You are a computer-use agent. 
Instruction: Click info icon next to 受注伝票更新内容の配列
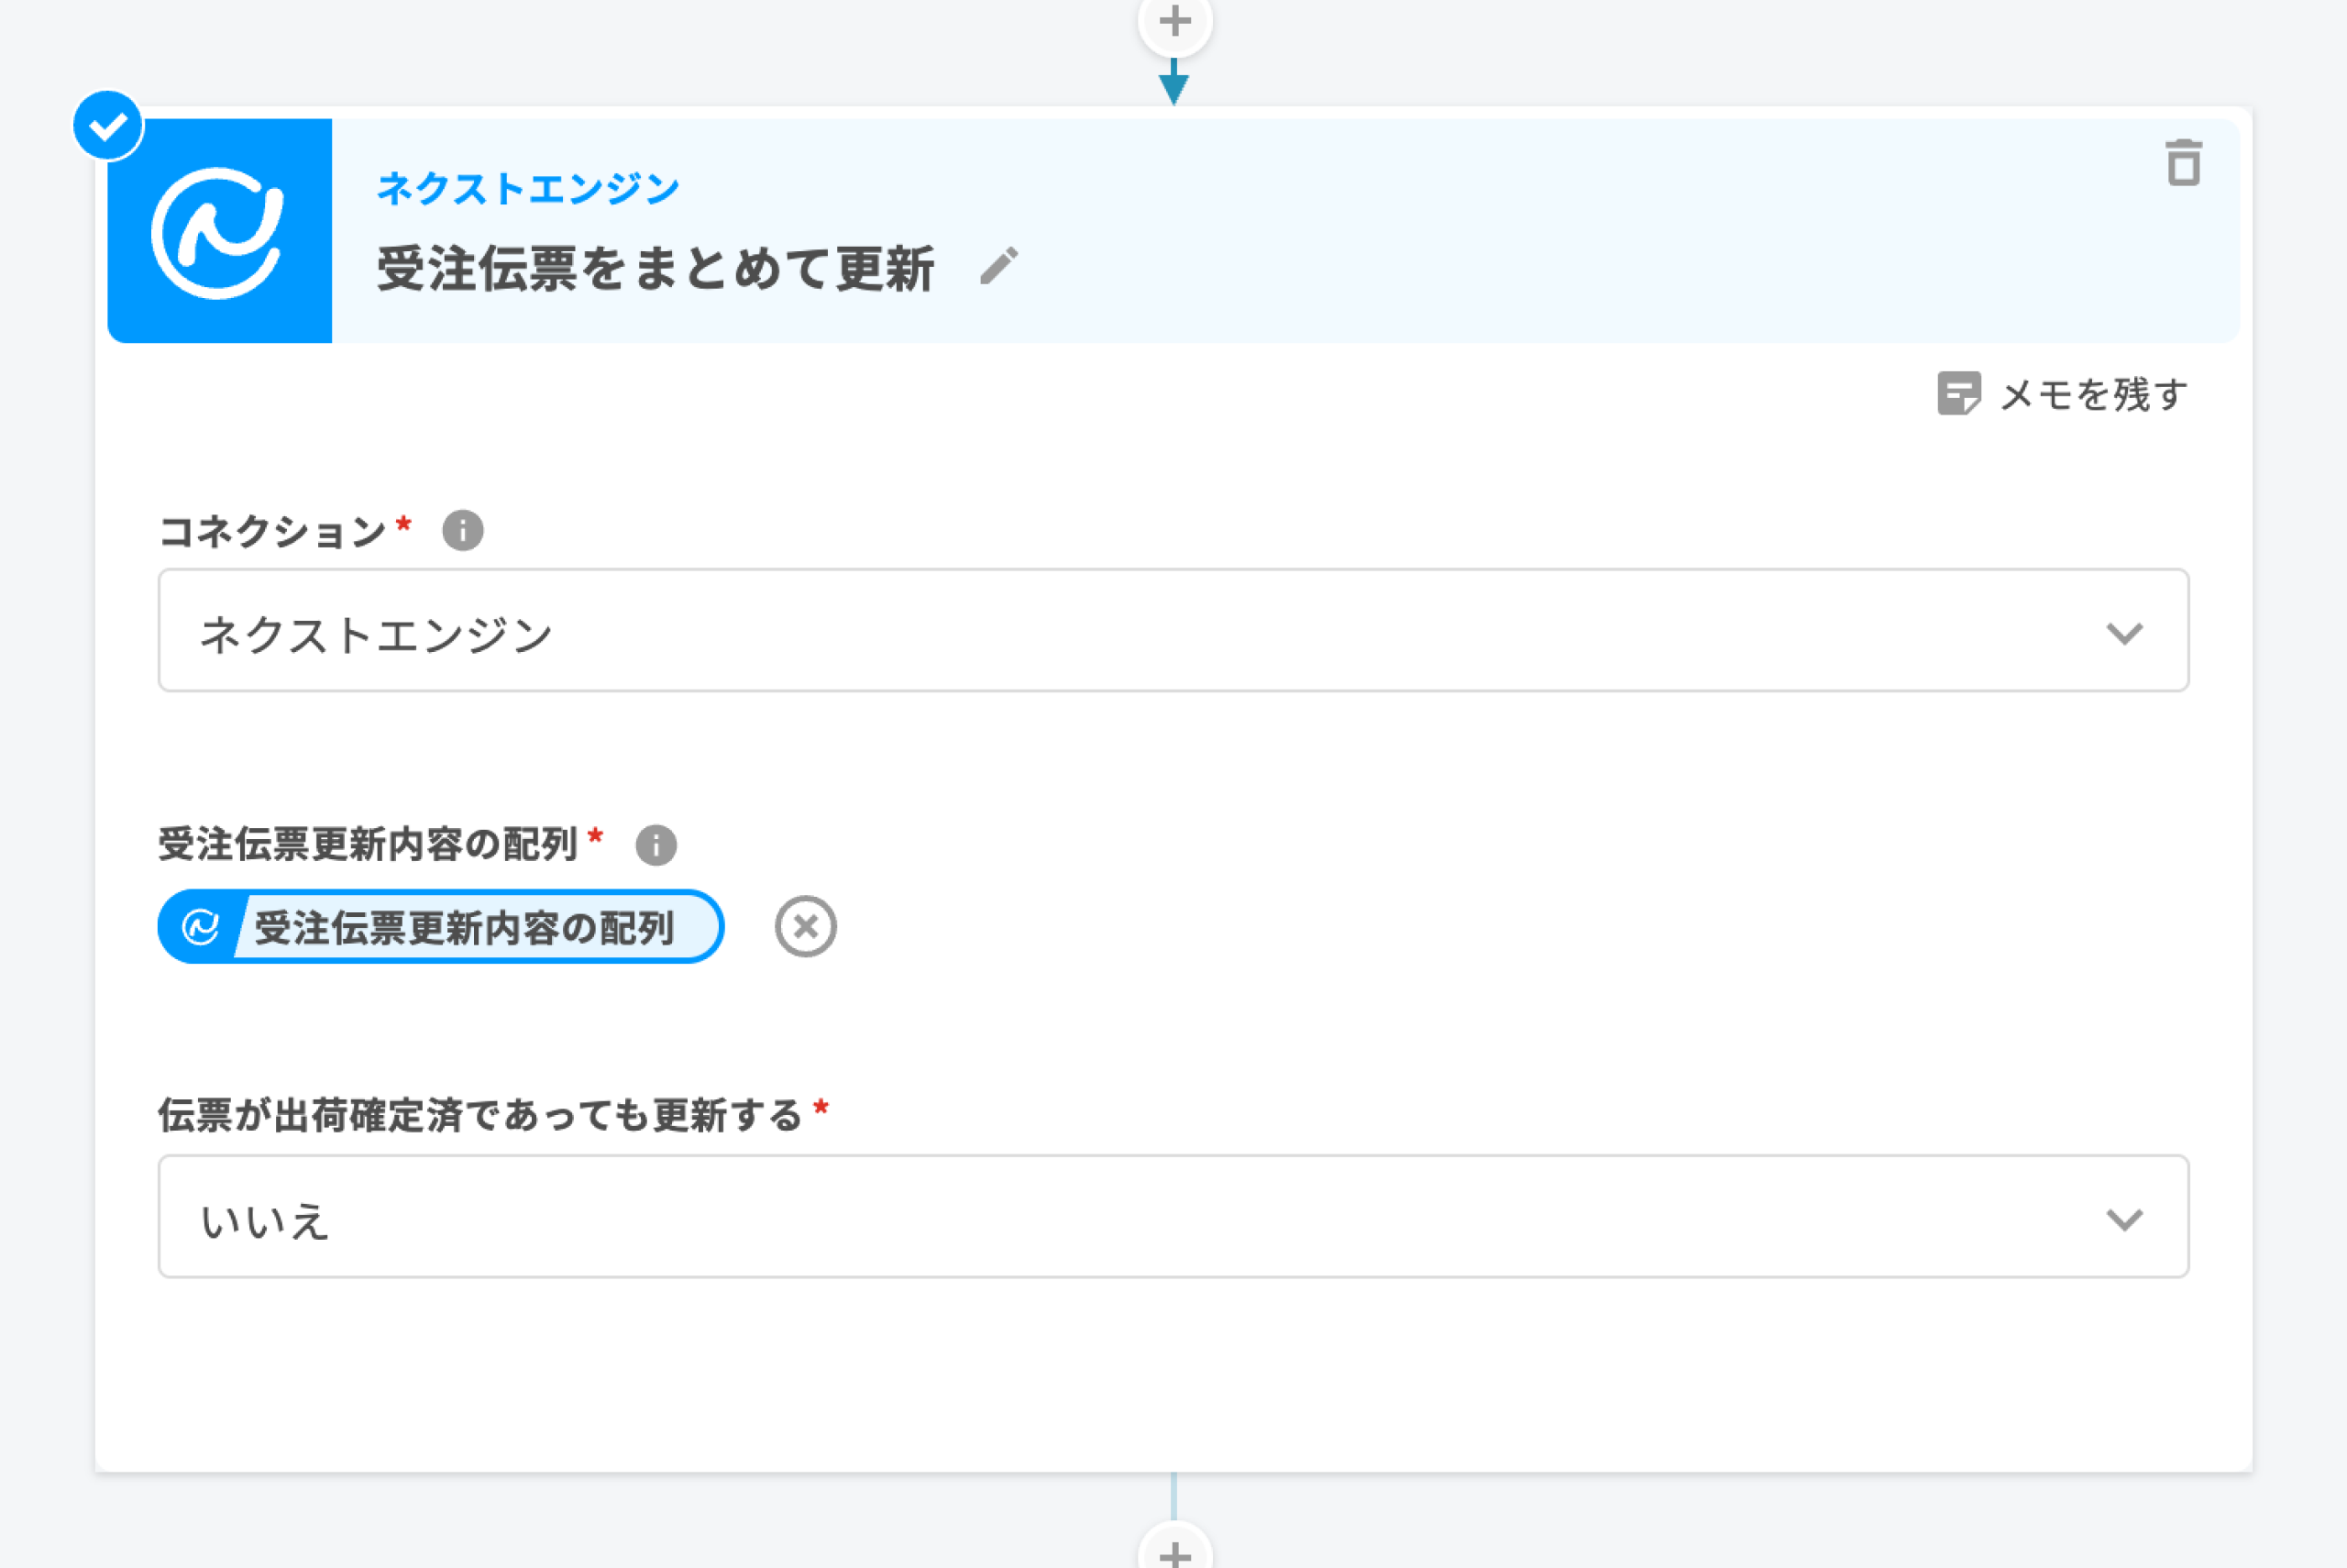(x=656, y=845)
